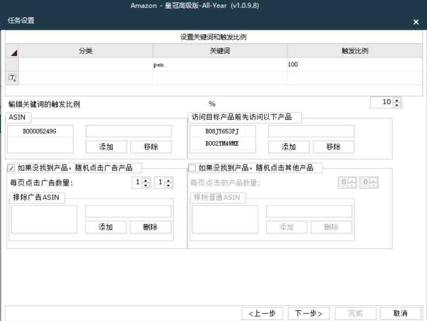This screenshot has height=321, width=427.
Task: Click 添加 in the ASIN group
Action: pos(106,147)
